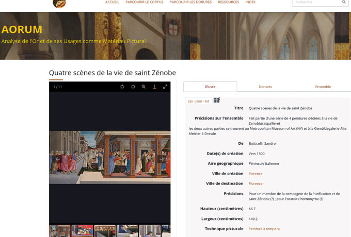This screenshot has width=351, height=237.
Task: Click the AORUM round logo
Action: 59,4
